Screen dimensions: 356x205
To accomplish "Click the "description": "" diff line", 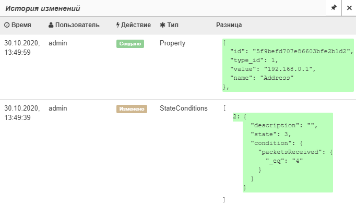I will tap(284, 125).
